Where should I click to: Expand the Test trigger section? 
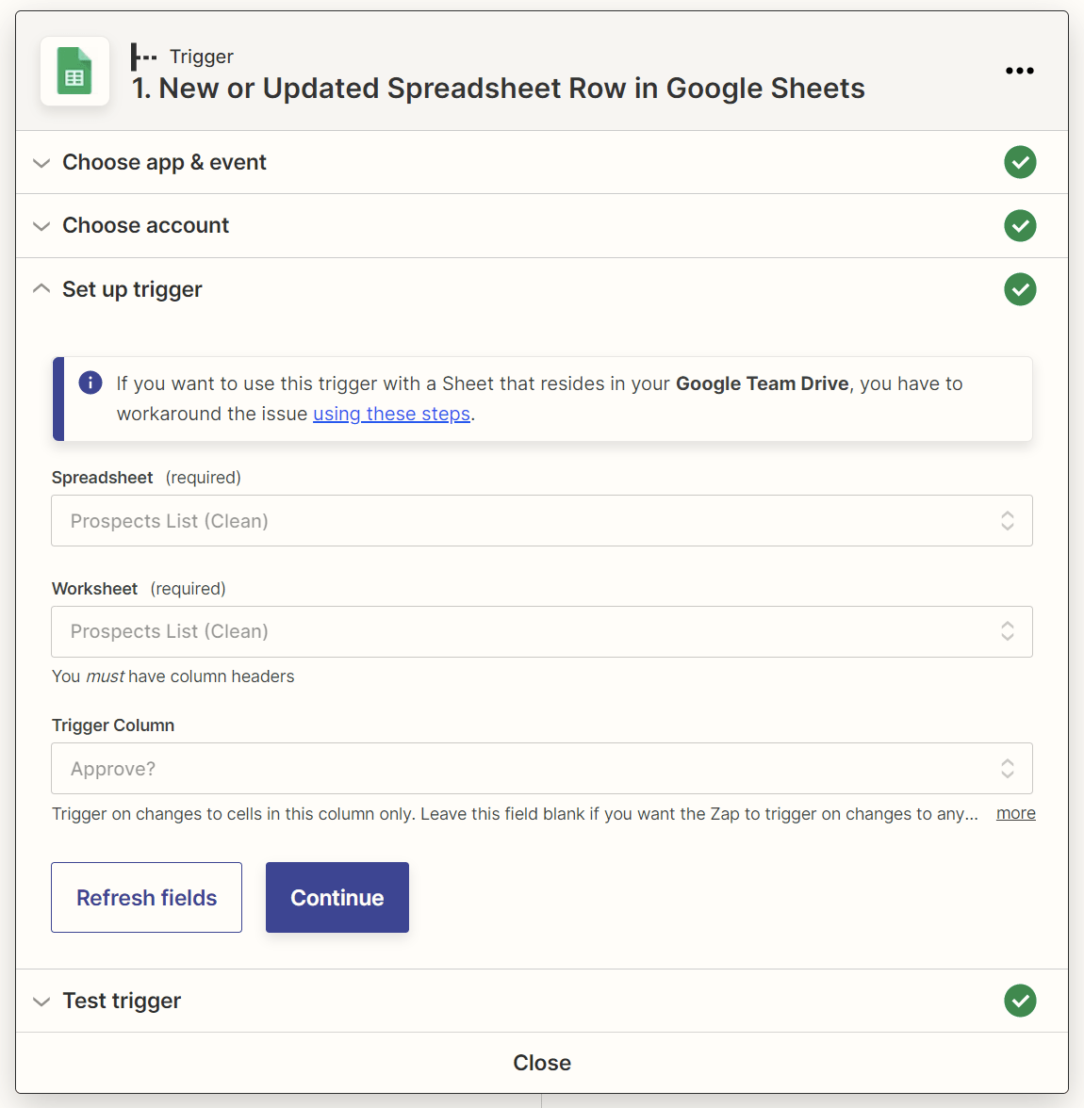pyautogui.click(x=41, y=1001)
